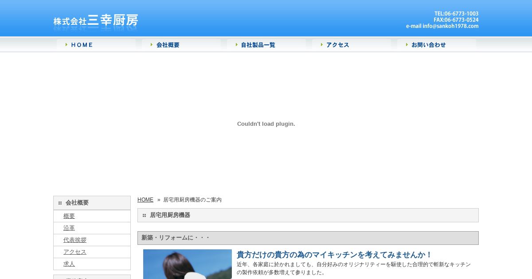Viewport: 532px width, 279px height.
Task: Open the アクセス navigation tab
Action: (x=352, y=45)
